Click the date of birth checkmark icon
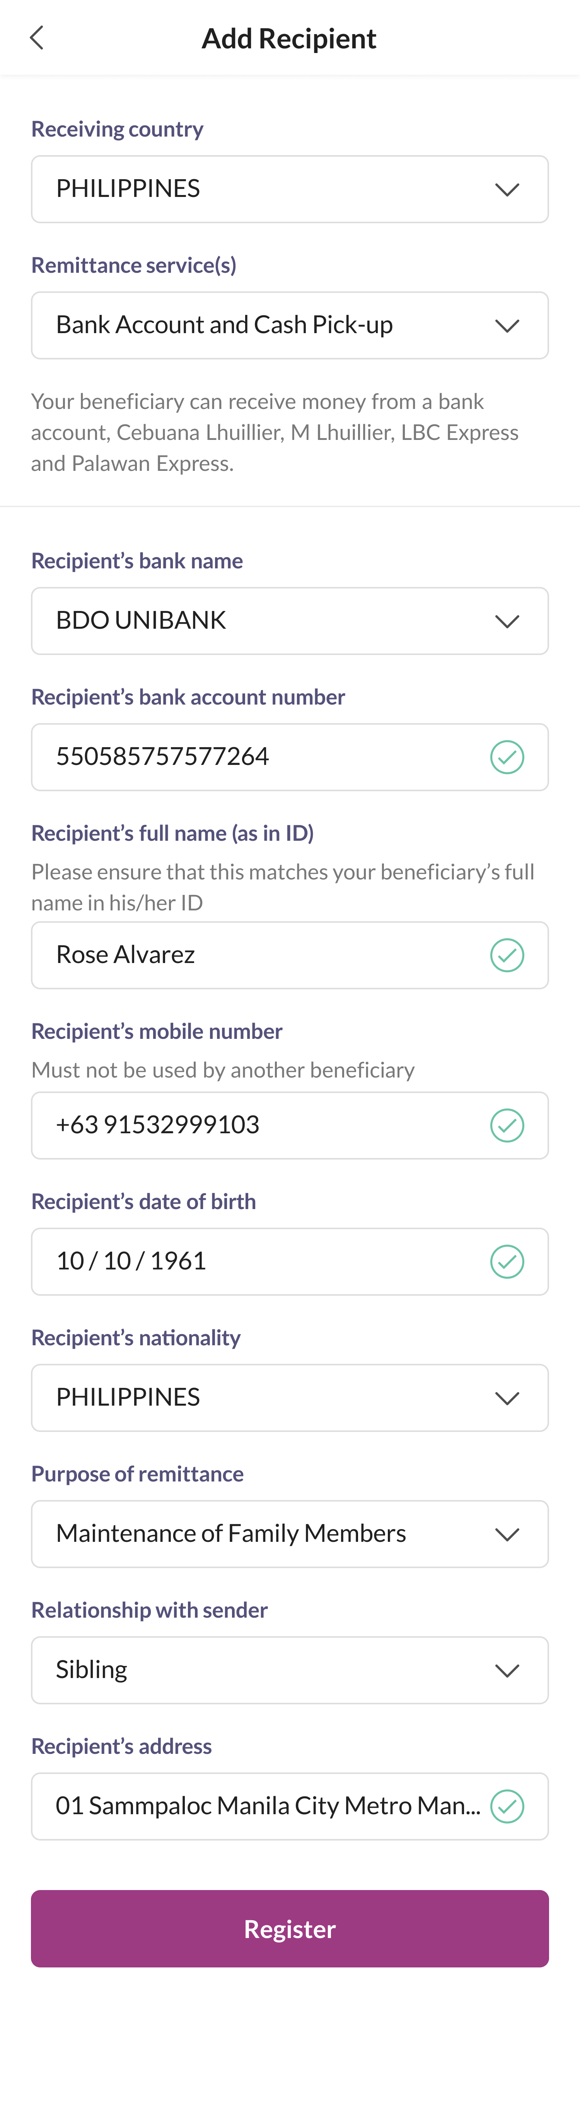 [507, 1262]
